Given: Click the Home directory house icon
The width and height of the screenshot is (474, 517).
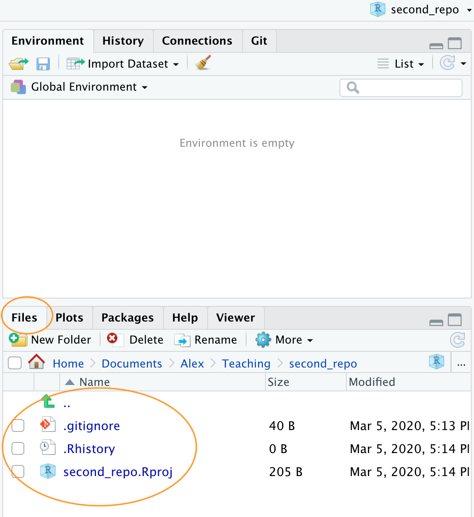Looking at the screenshot, I should (36, 363).
